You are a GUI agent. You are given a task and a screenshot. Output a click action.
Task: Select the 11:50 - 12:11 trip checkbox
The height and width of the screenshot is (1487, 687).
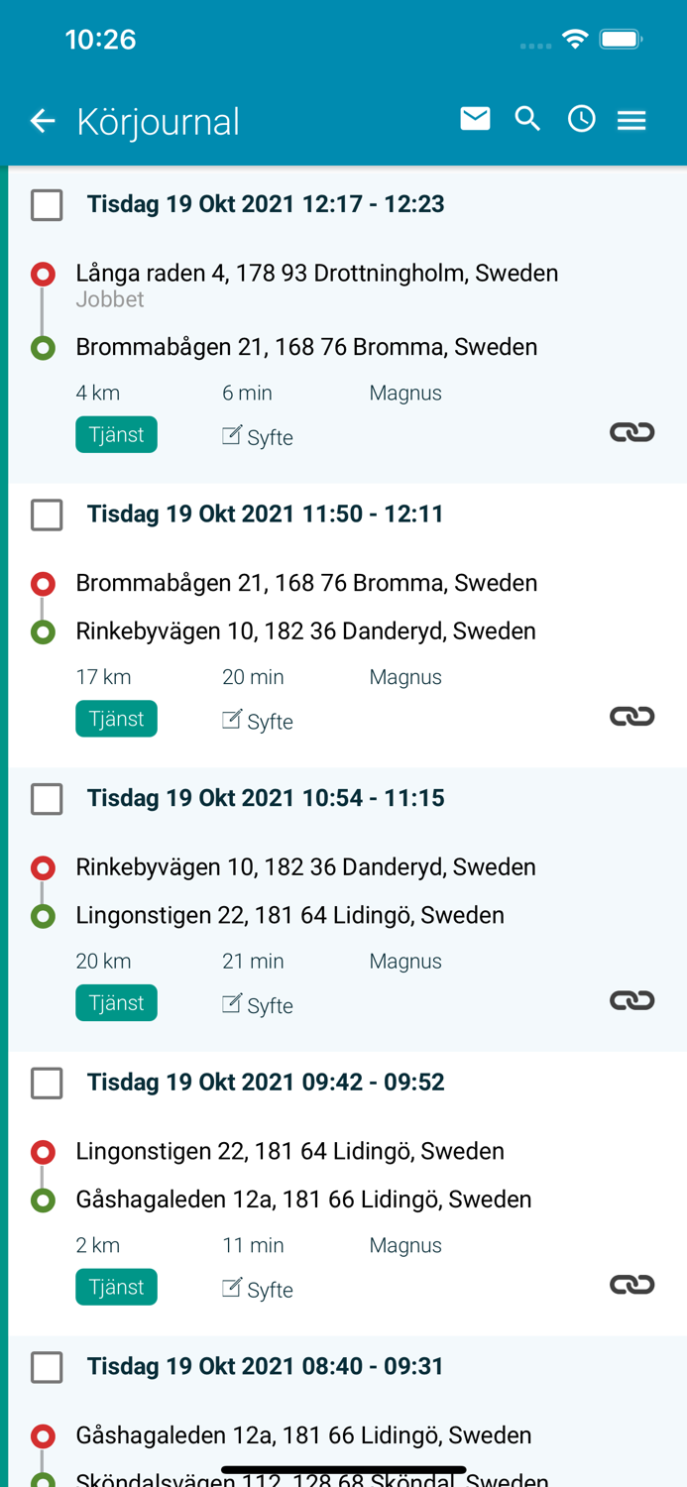point(47,515)
